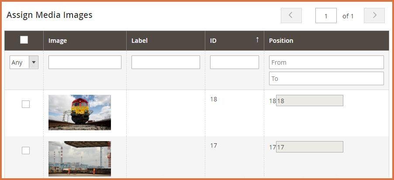
Task: Check the box for image ID 18
Action: [x=26, y=104]
